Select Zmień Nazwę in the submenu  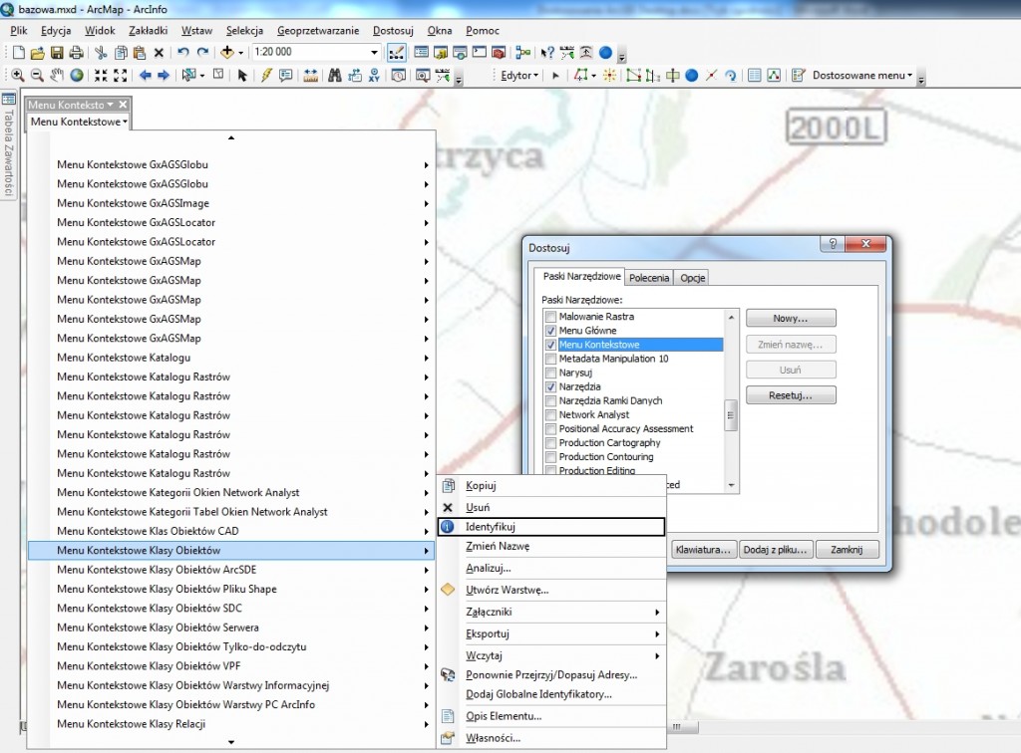click(x=552, y=546)
